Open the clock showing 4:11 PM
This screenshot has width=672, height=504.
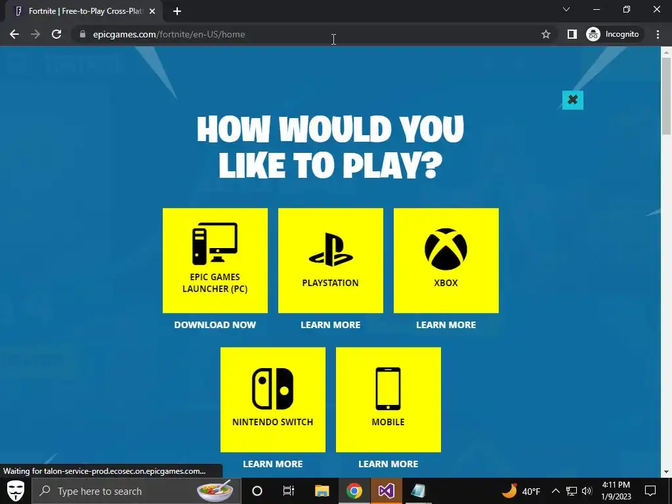616,491
